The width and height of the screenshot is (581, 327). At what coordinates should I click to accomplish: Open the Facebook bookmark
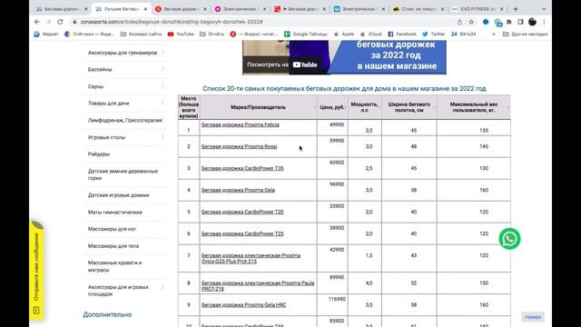point(402,35)
